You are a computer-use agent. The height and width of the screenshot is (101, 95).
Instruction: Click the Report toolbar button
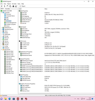22,6
